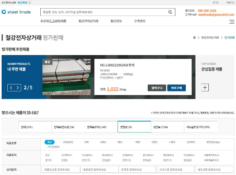Click the steel plates product thumbnail
The height and width of the screenshot is (175, 236).
pyautogui.click(x=66, y=77)
